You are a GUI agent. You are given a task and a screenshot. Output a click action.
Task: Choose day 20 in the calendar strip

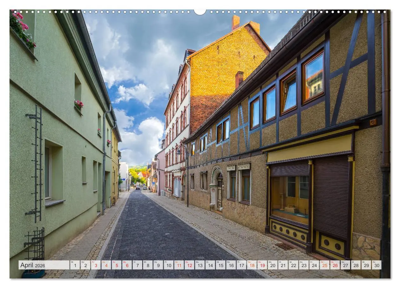[x=273, y=265]
